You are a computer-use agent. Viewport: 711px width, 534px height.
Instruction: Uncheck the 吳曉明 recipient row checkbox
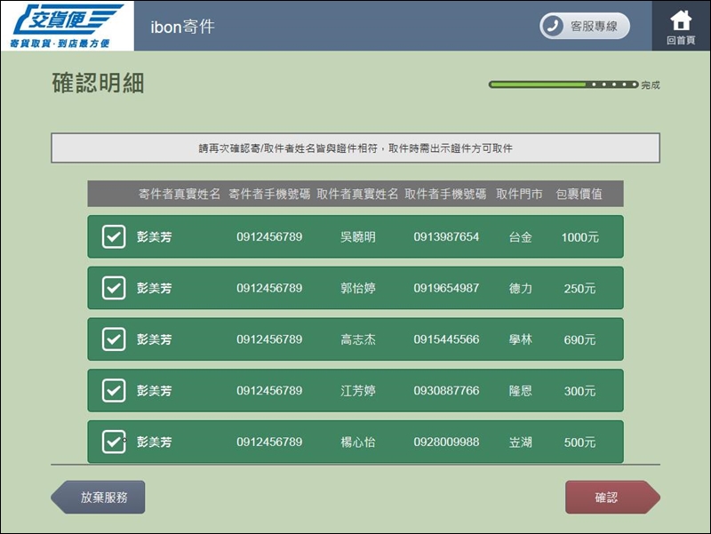(114, 237)
